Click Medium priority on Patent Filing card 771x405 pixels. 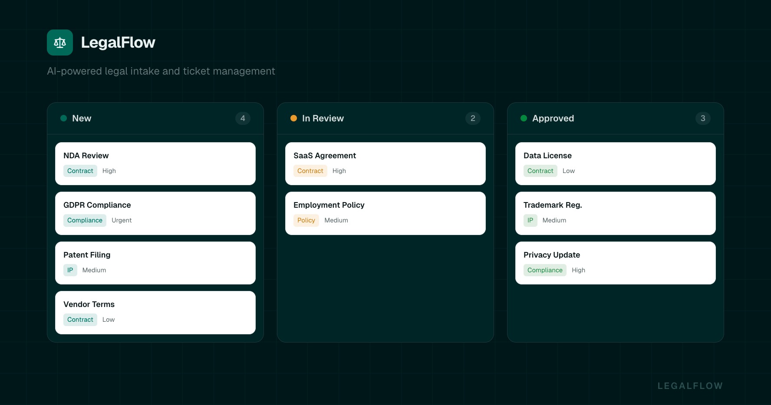(94, 270)
